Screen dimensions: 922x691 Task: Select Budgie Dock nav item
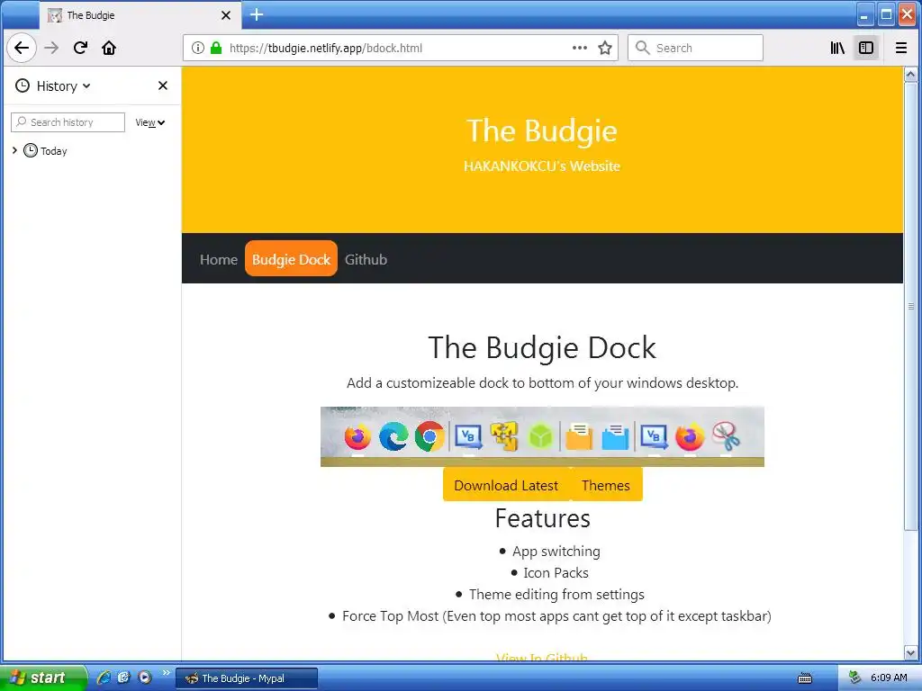coord(291,259)
